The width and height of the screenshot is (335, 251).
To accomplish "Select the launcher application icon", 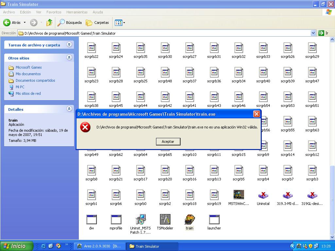I will coord(214,220).
